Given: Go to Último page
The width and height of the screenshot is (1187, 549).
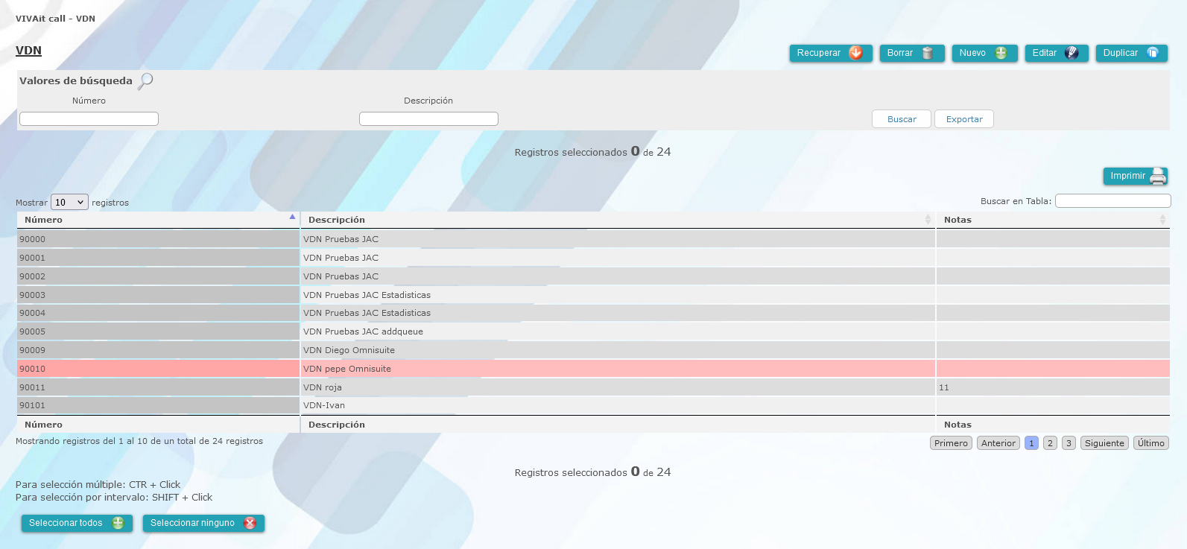Looking at the screenshot, I should (1151, 443).
